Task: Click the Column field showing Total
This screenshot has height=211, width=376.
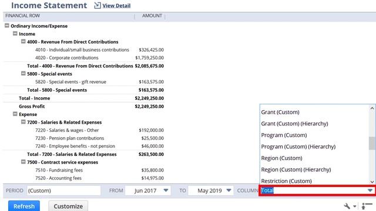Action: (317, 190)
